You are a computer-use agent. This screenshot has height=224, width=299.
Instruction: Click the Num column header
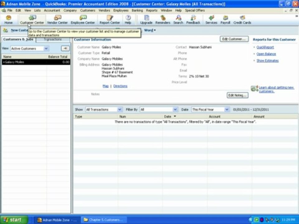(140, 116)
